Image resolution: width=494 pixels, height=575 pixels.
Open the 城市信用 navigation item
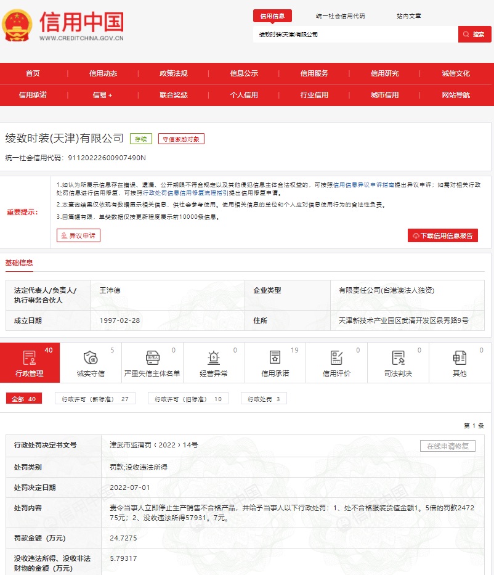(384, 95)
